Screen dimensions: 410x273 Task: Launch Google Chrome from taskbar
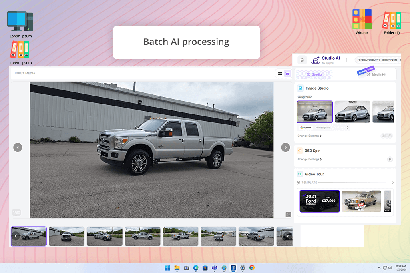252,268
